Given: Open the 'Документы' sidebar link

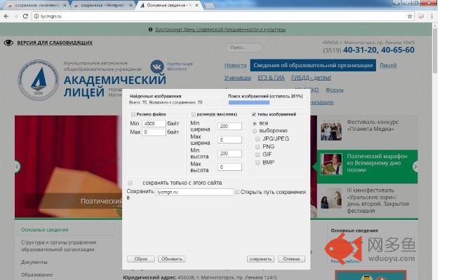Looking at the screenshot, I should (34, 262).
